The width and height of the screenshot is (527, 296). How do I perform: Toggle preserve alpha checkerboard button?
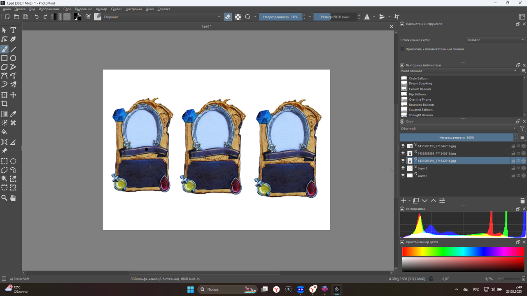(238, 17)
